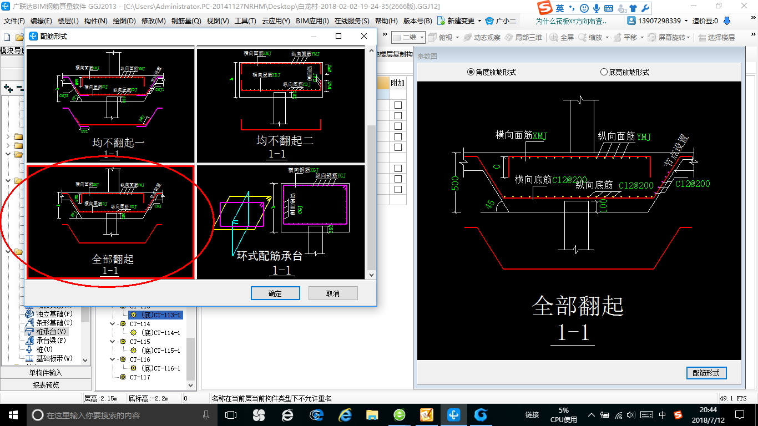Open the 工具(T) menu

[245, 21]
